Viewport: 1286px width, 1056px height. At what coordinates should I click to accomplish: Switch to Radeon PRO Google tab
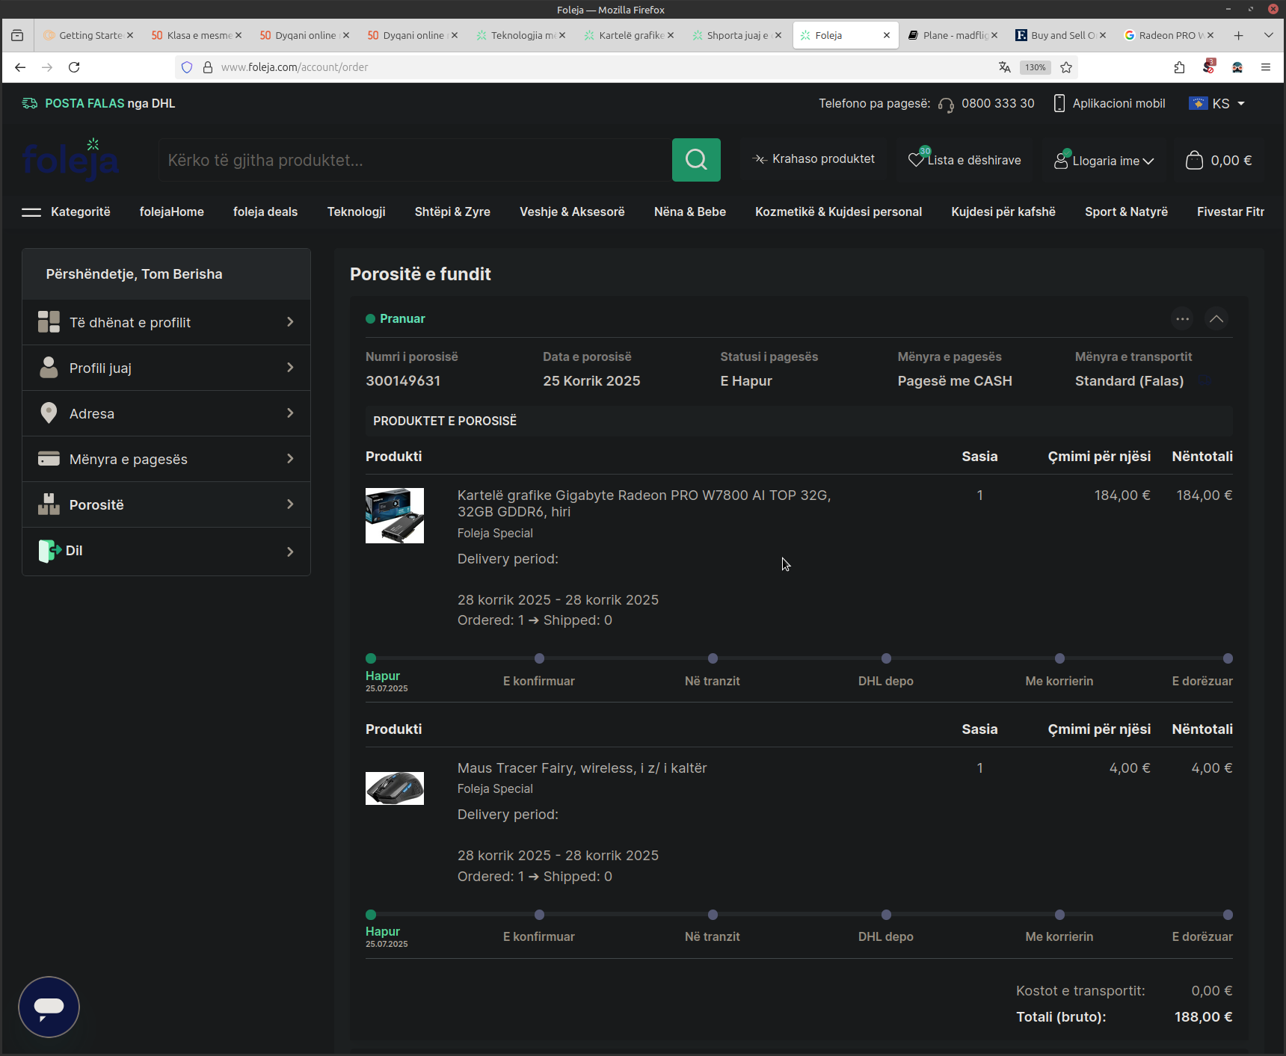coord(1169,35)
